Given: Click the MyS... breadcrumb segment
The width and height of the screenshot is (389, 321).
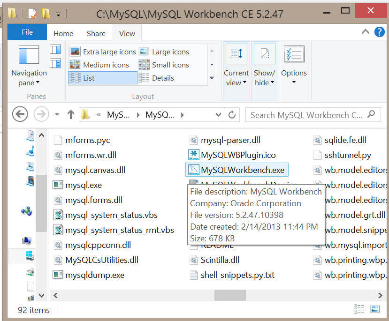Looking at the screenshot, I should pos(118,115).
